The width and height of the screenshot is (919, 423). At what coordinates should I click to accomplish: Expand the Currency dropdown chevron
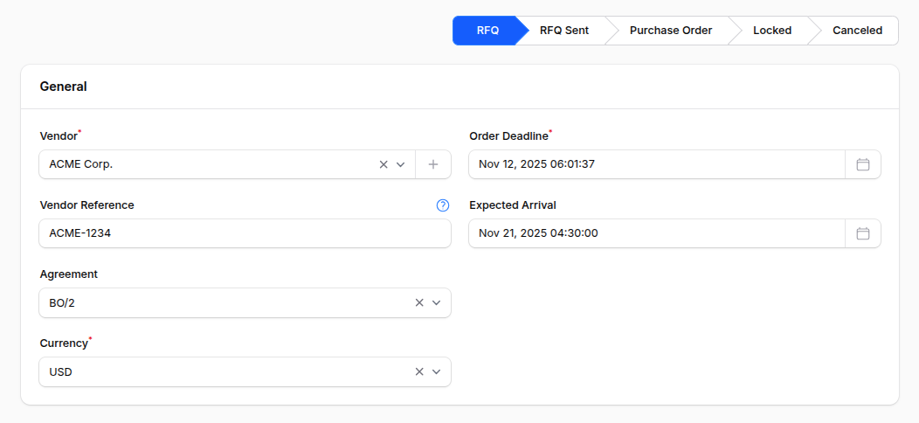(x=437, y=371)
